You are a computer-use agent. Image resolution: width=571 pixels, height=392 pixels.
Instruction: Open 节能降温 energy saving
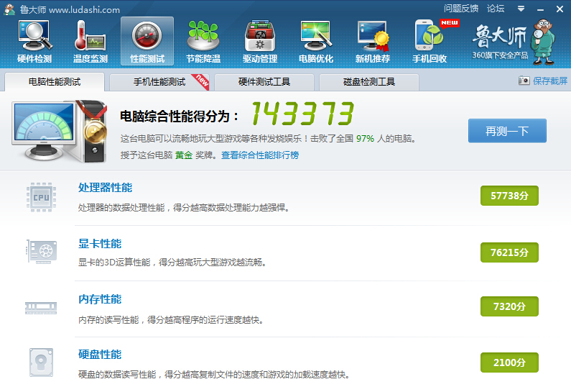[203, 41]
